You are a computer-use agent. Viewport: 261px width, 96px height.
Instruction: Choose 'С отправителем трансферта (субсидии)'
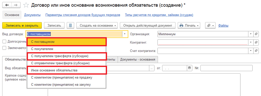tap(66, 63)
